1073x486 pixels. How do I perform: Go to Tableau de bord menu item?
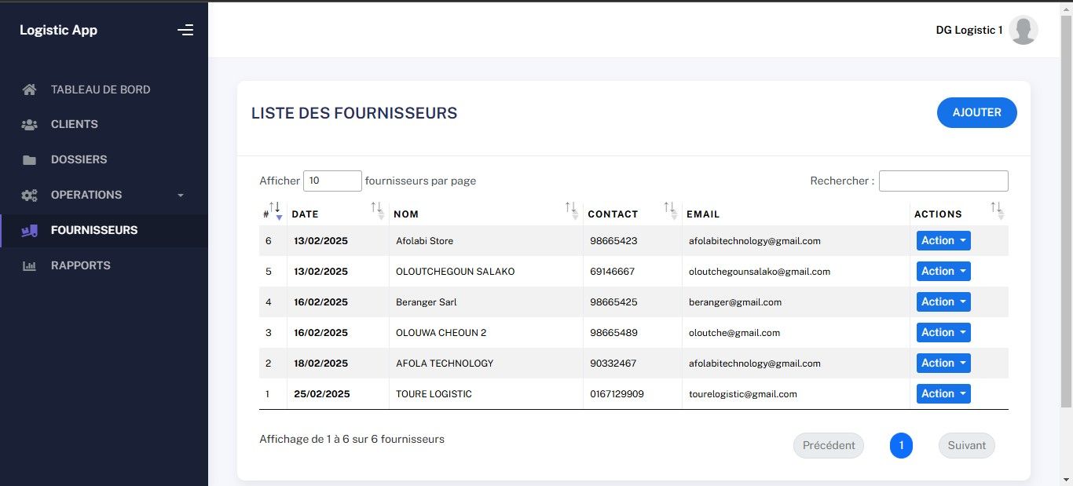click(104, 90)
